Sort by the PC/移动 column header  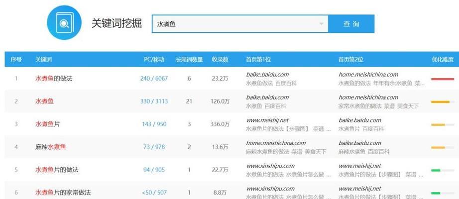coord(154,59)
